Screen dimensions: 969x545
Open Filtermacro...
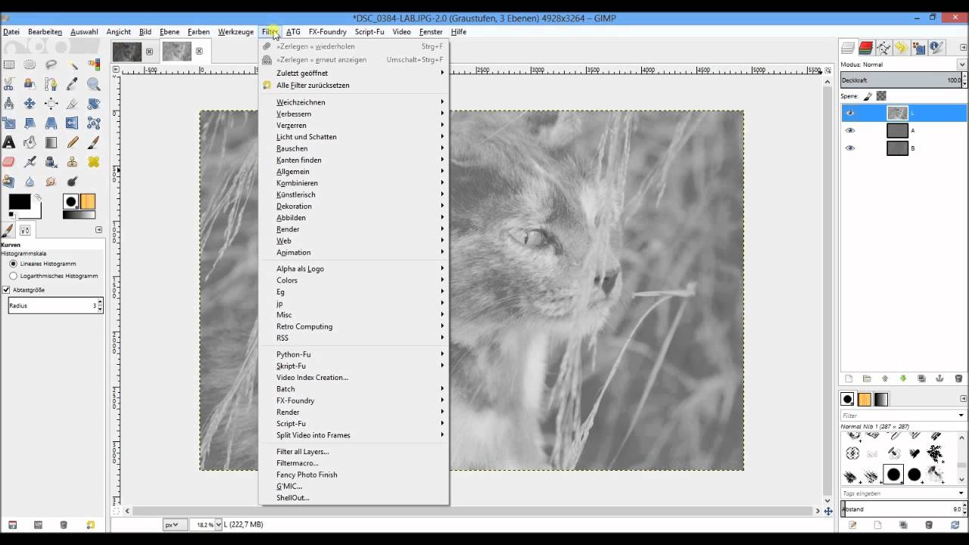click(354, 463)
